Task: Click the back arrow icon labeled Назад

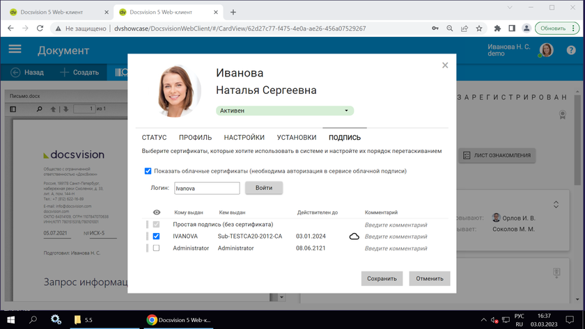Action: (x=16, y=72)
